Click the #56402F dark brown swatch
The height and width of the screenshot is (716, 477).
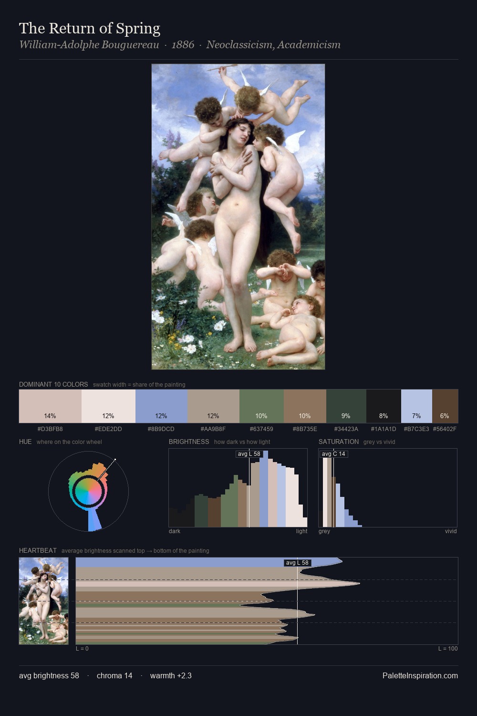point(445,406)
